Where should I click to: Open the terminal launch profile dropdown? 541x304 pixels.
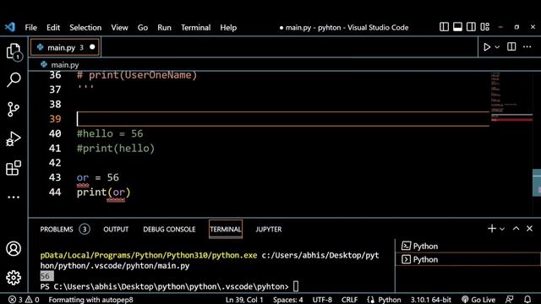(x=502, y=229)
